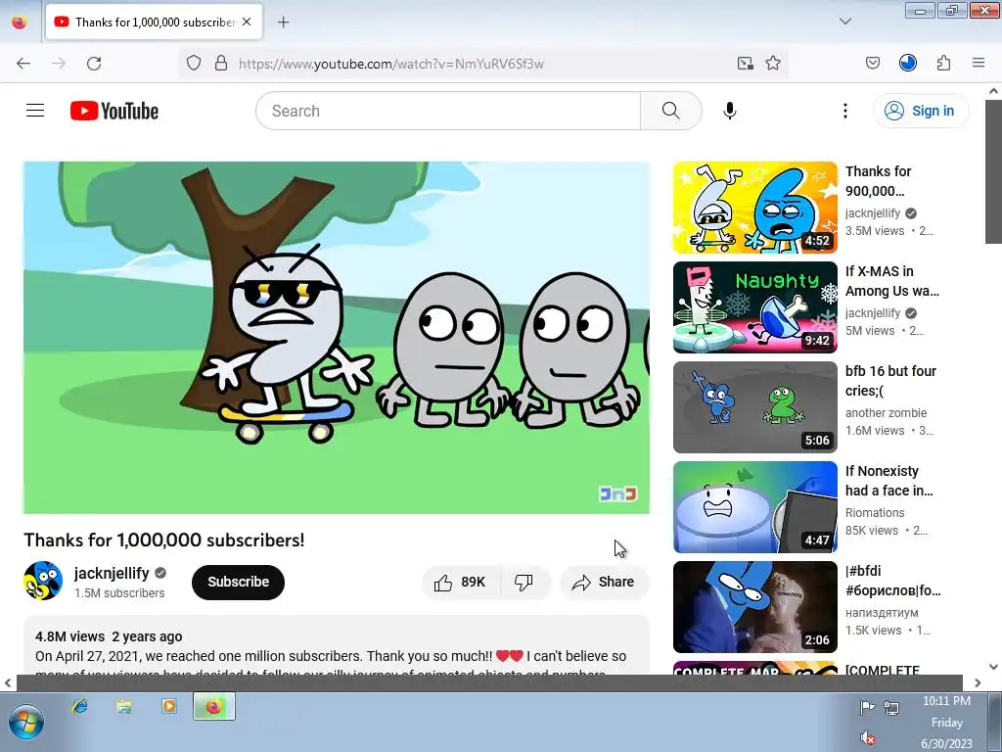
Task: Click the search magnifier button
Action: tap(671, 111)
